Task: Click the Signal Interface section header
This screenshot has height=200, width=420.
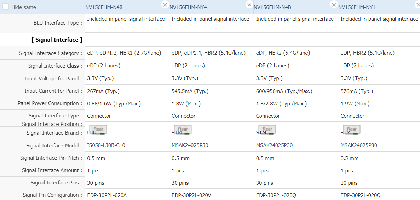Action: pos(57,40)
